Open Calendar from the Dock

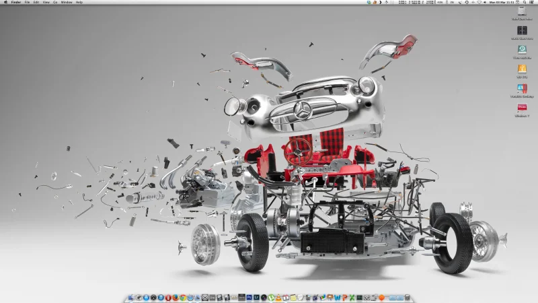pyautogui.click(x=286, y=298)
